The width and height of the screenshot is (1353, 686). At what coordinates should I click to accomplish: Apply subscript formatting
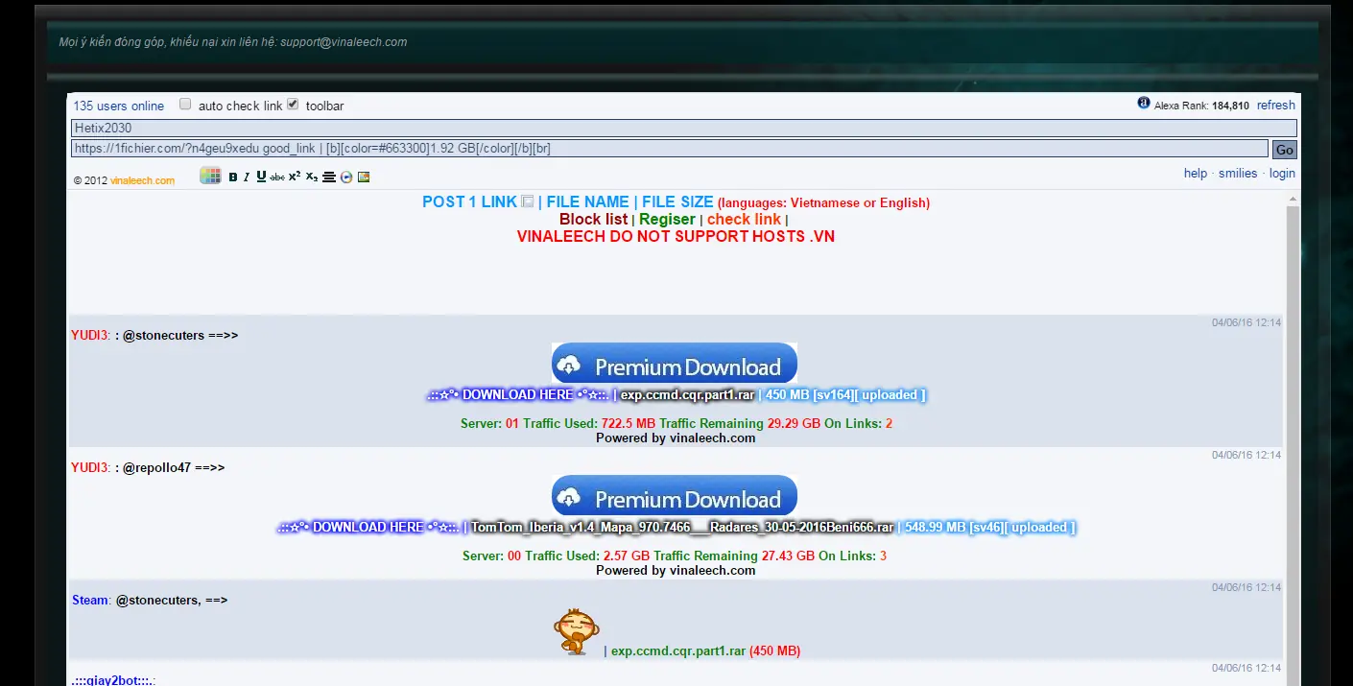click(312, 177)
